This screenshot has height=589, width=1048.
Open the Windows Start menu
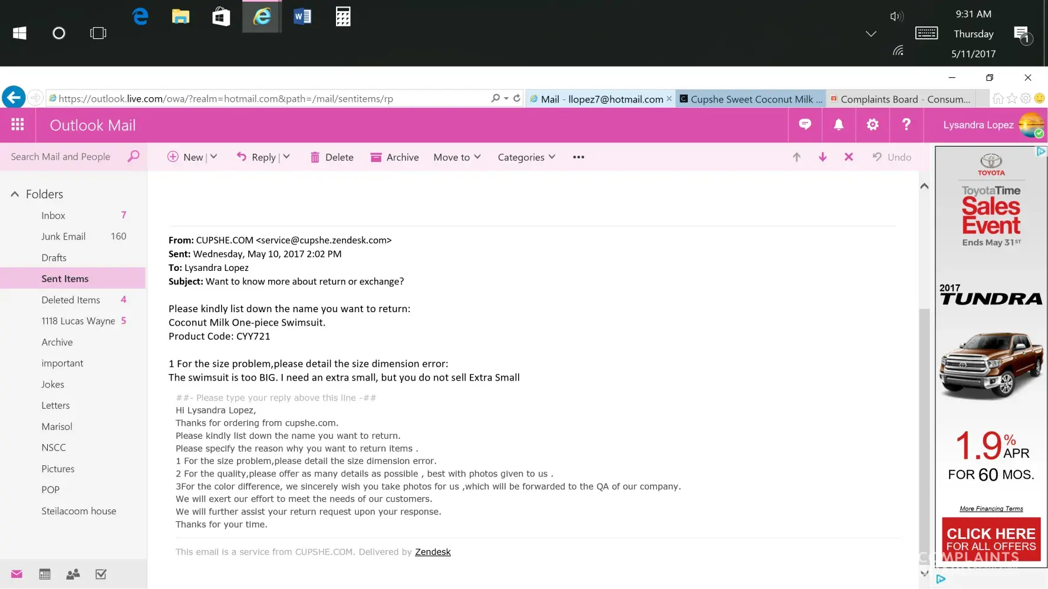[19, 33]
